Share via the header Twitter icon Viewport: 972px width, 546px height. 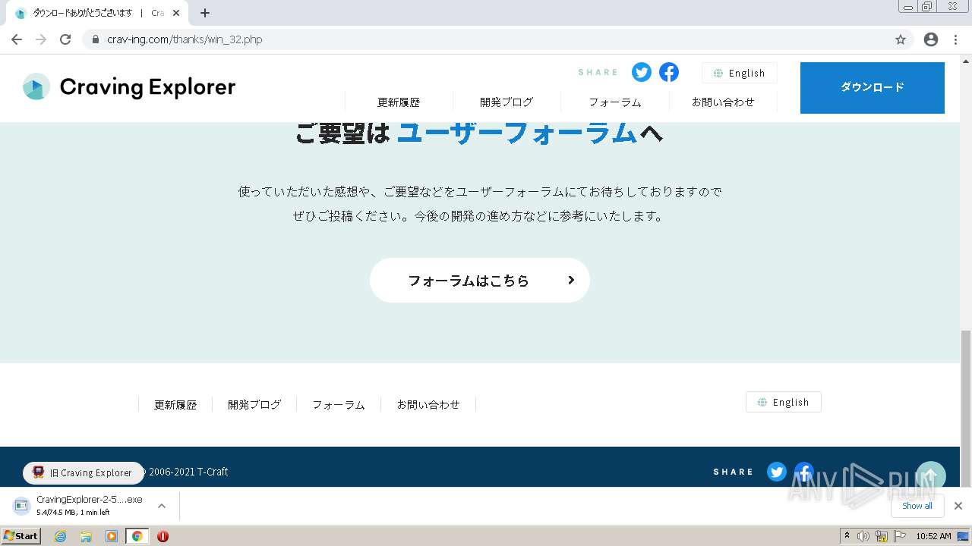[x=642, y=72]
